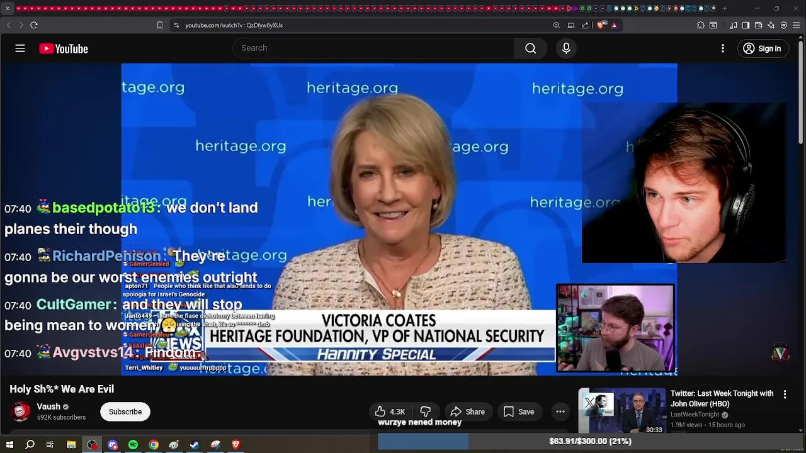This screenshot has width=806, height=453.
Task: Click the Sign in button
Action: pos(763,48)
